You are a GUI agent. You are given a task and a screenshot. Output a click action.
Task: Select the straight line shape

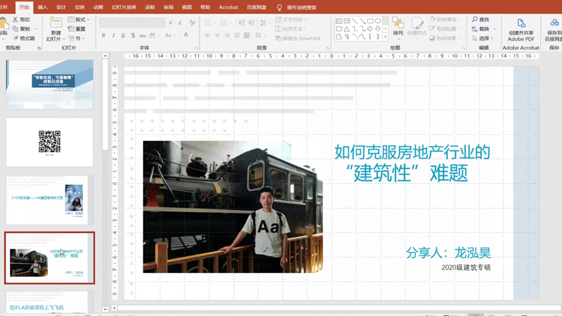[355, 21]
